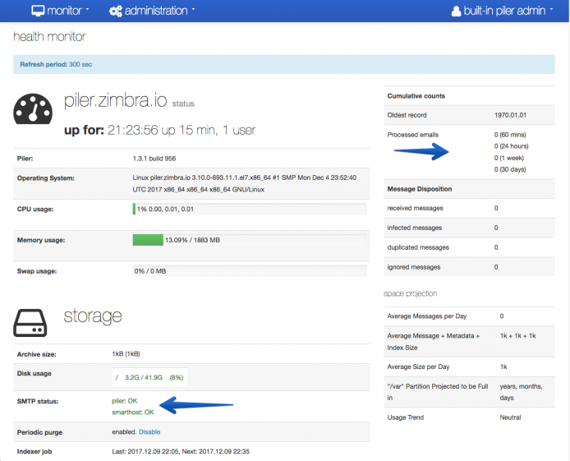Click the Usage Trend 'Neutral' value
The height and width of the screenshot is (461, 570).
click(x=510, y=417)
